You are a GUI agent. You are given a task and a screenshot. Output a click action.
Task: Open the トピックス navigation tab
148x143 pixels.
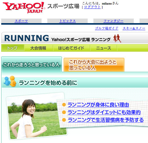pyautogui.click(x=67, y=21)
